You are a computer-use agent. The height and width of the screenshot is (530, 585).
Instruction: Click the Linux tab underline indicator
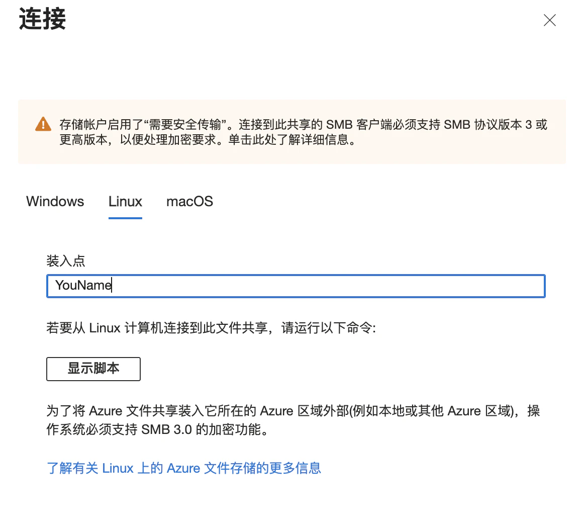(125, 218)
